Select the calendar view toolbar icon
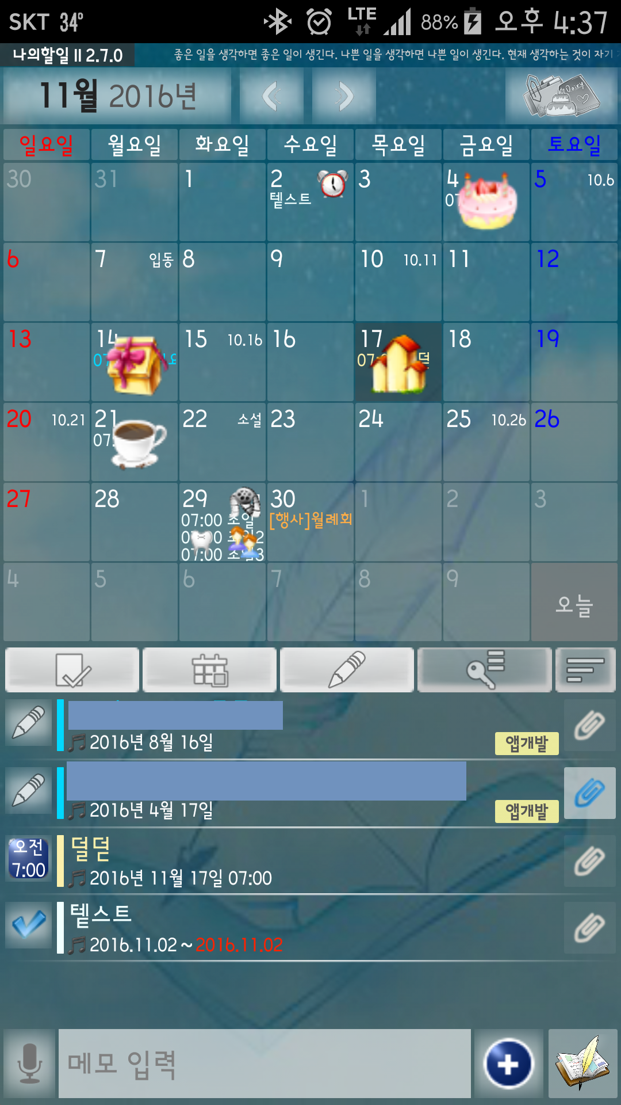 coord(210,670)
